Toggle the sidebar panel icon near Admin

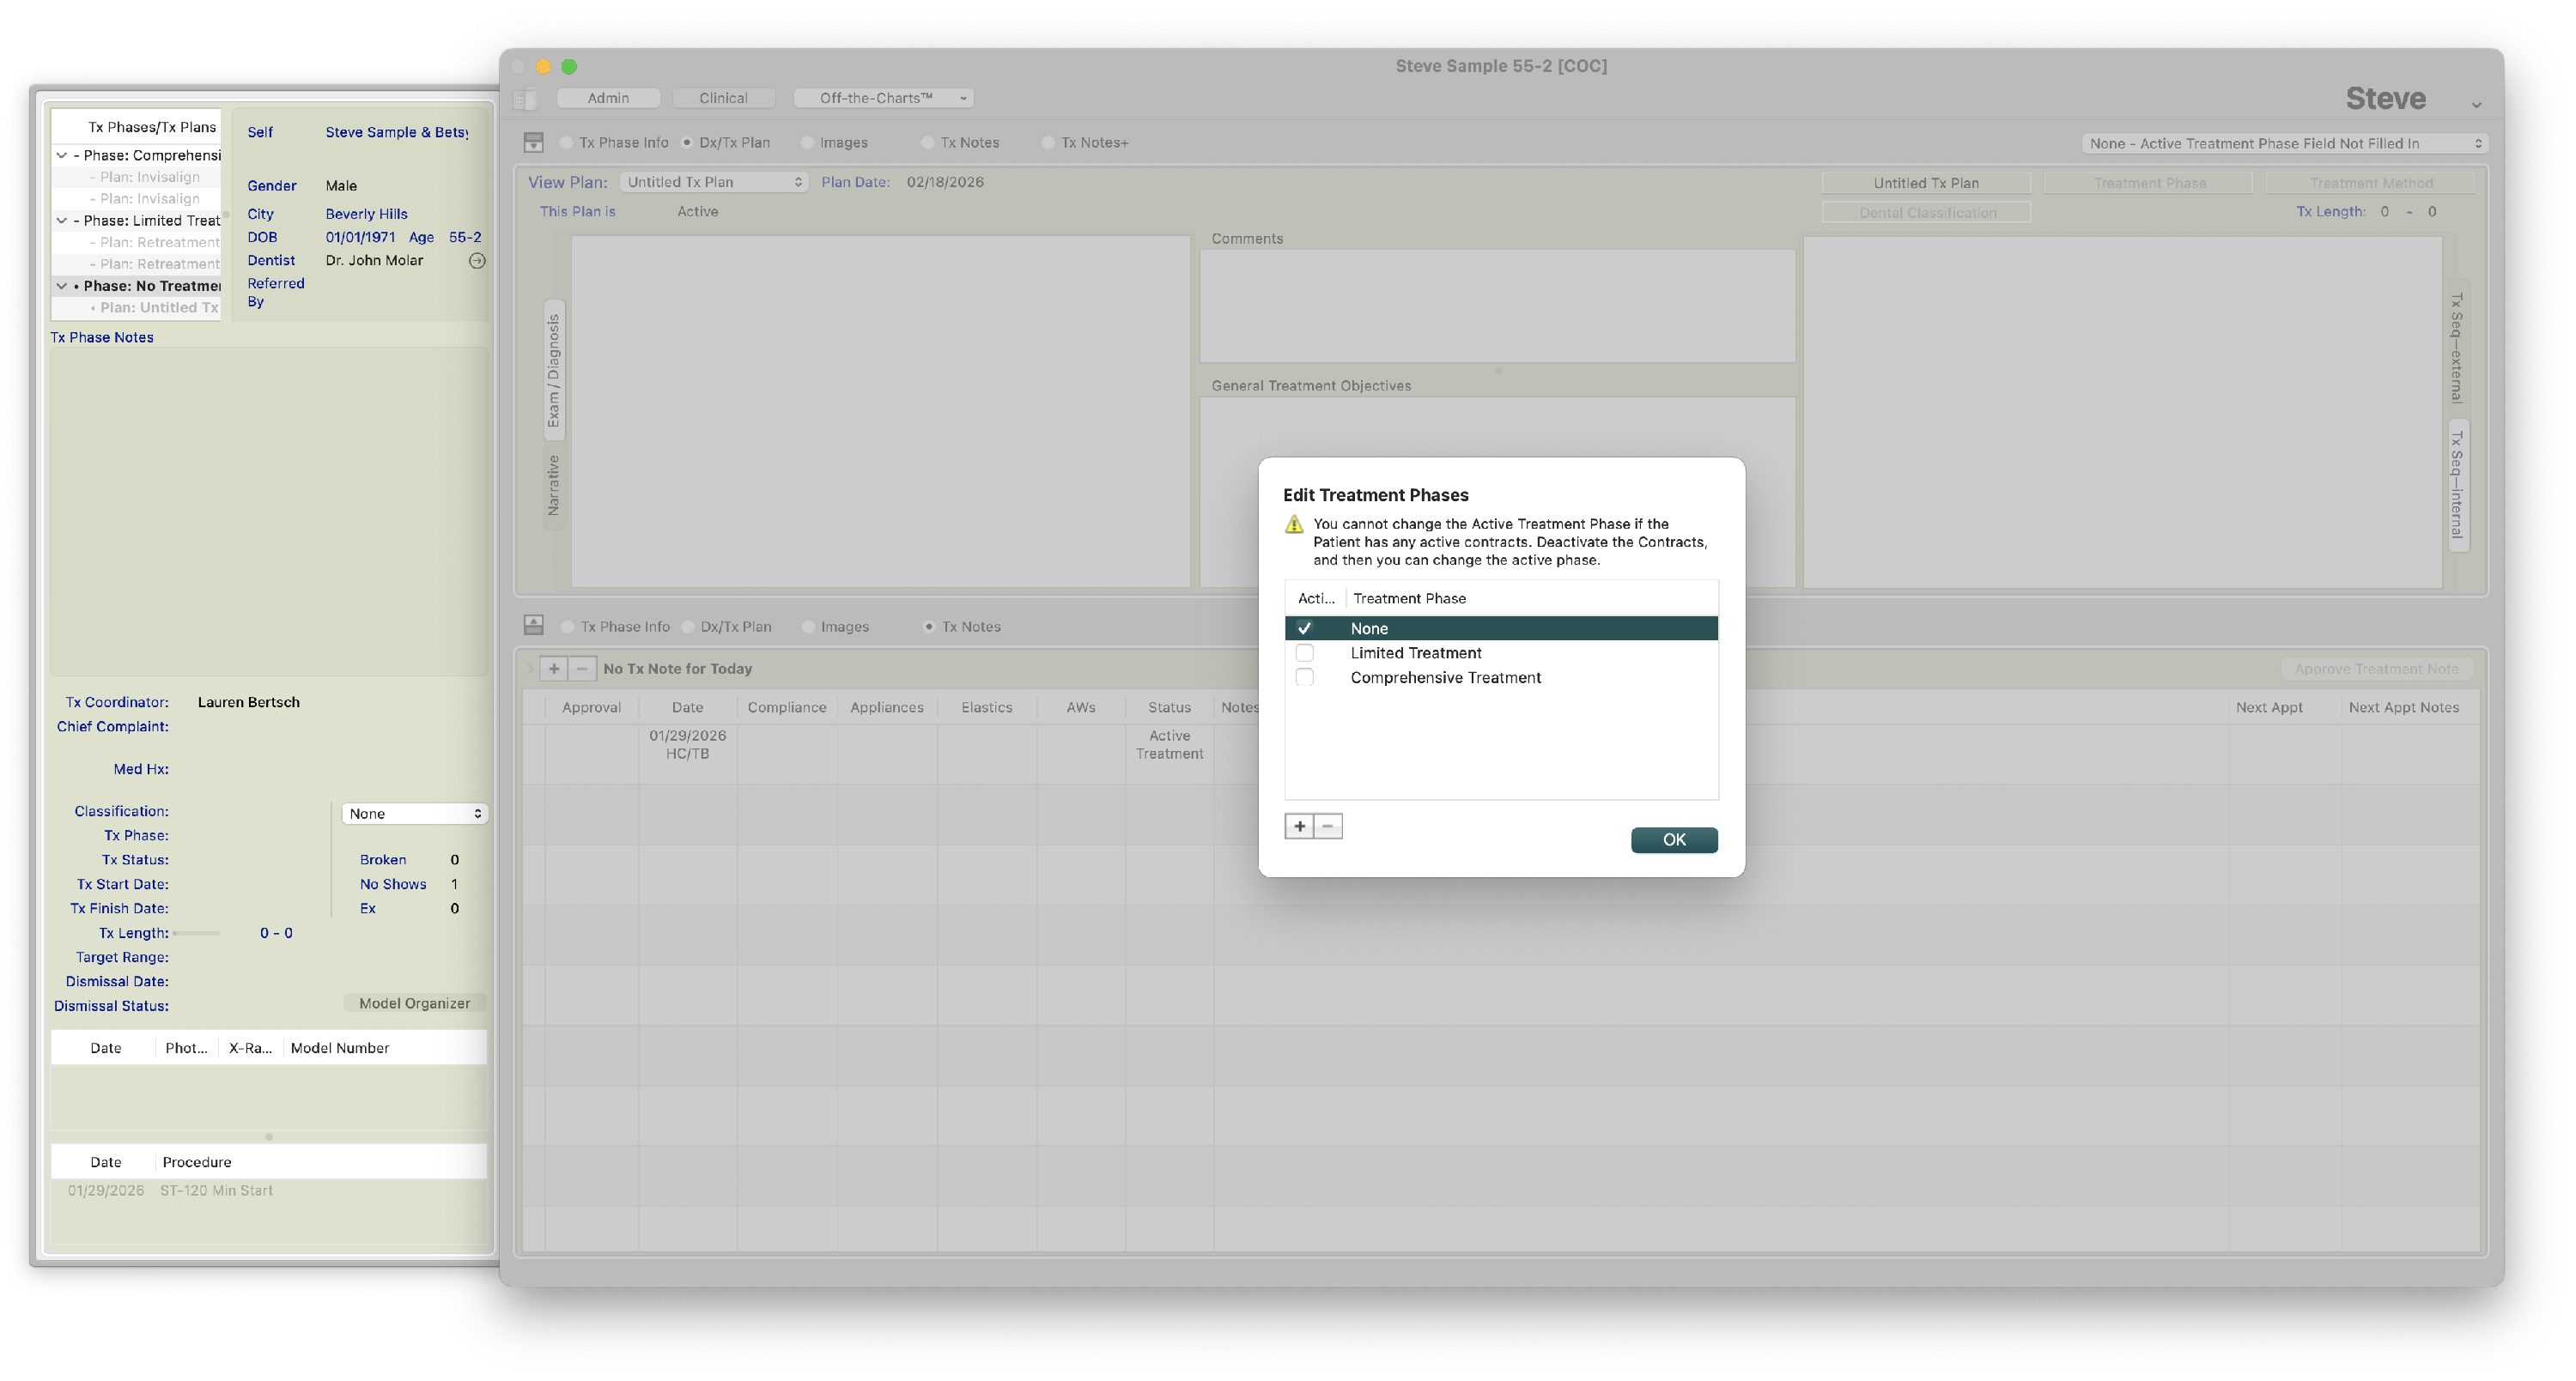point(524,99)
